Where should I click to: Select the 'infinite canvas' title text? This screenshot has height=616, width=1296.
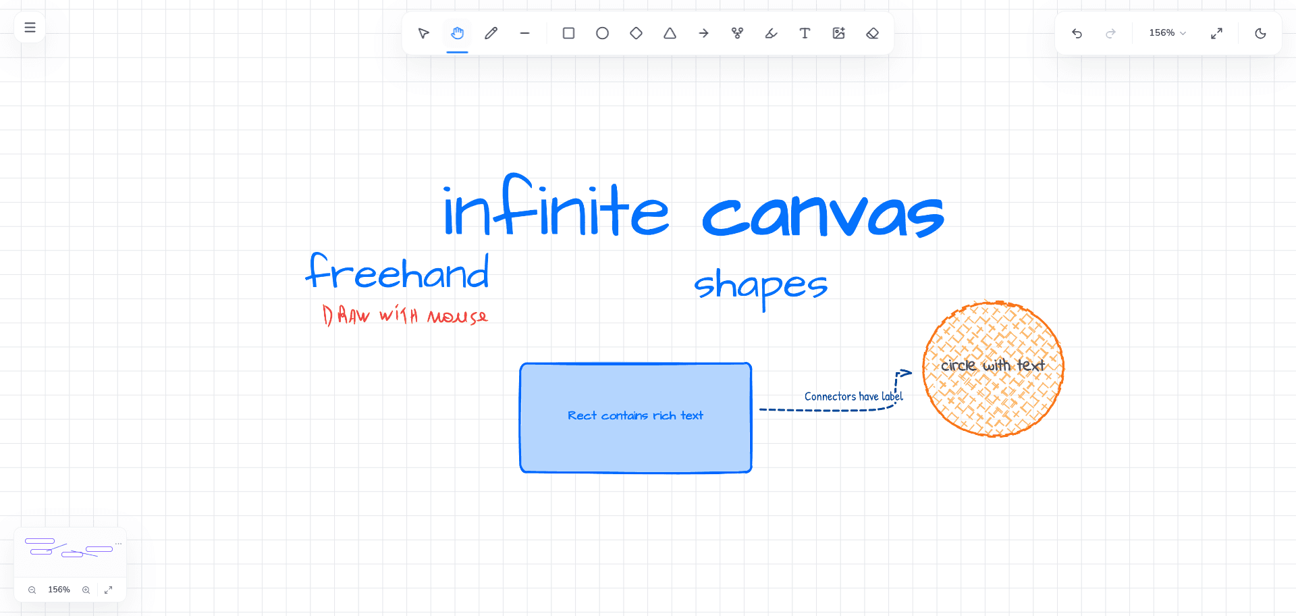coord(693,206)
